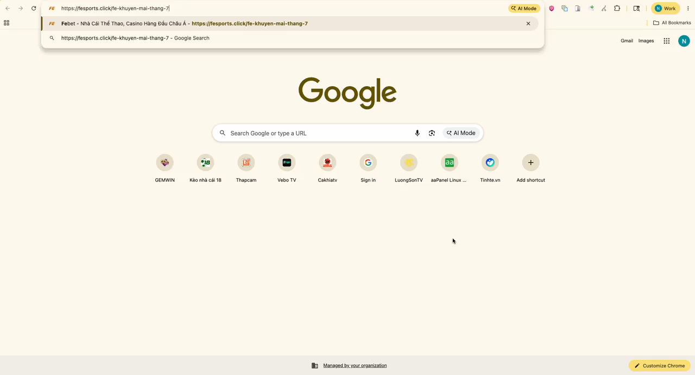695x375 pixels.
Task: Open the apps grid in the bookmarks bar
Action: point(7,23)
